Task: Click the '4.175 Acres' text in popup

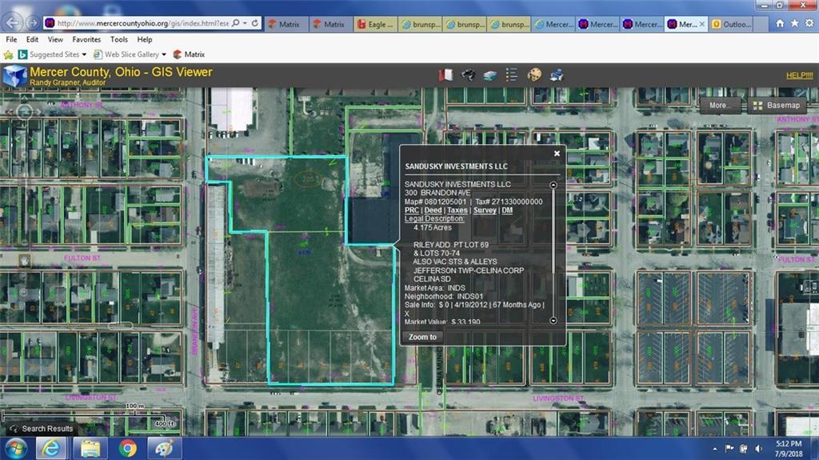Action: click(433, 227)
